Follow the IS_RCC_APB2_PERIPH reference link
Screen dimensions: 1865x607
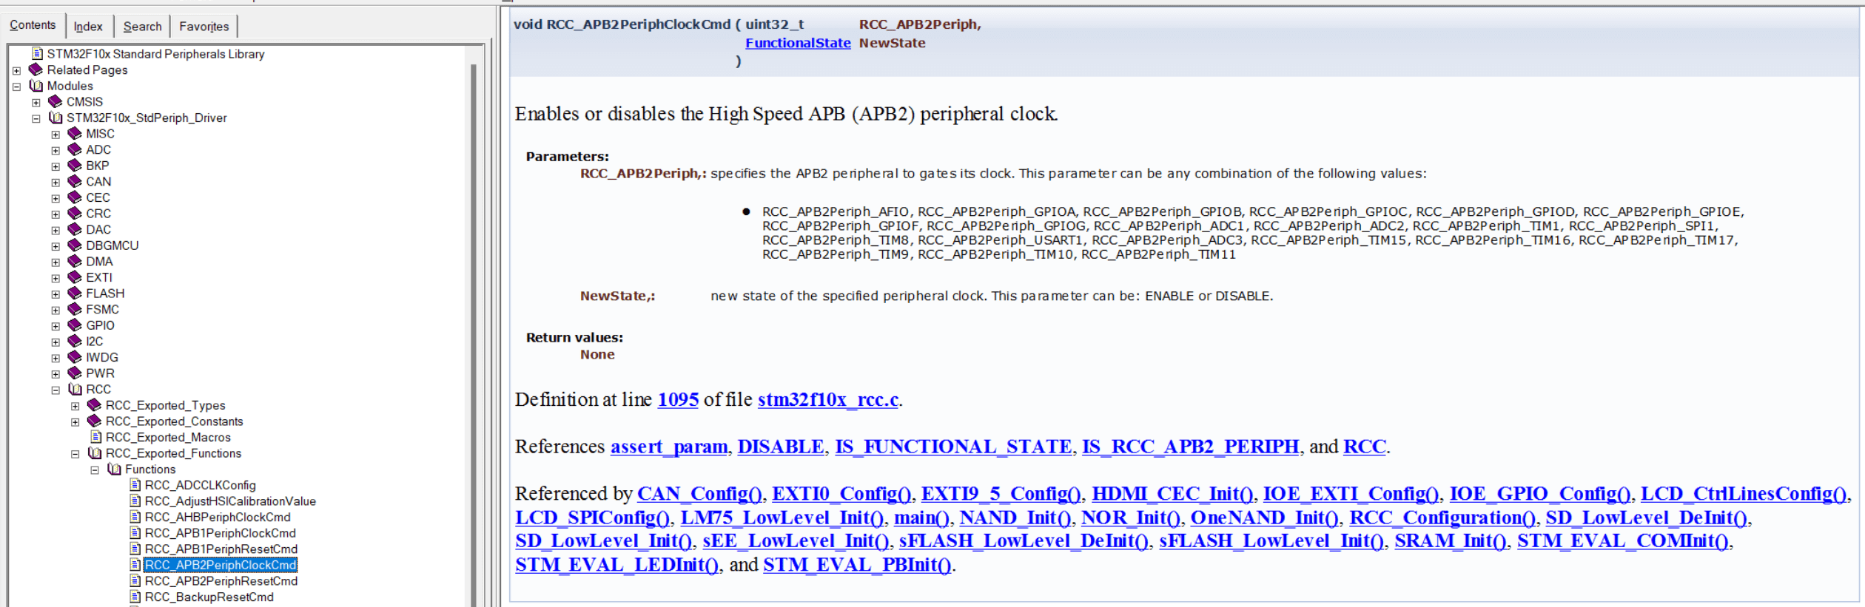pyautogui.click(x=1190, y=447)
